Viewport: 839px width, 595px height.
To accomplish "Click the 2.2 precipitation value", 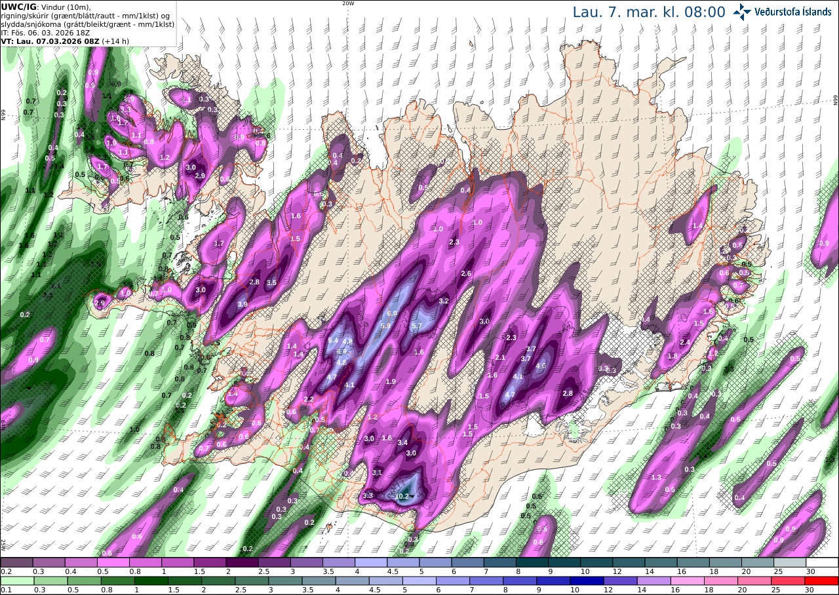I will point(309,399).
